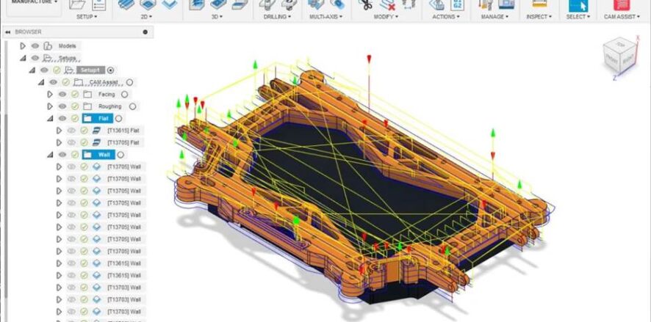
Task: Click the Models component icon in browser
Action: [48, 46]
